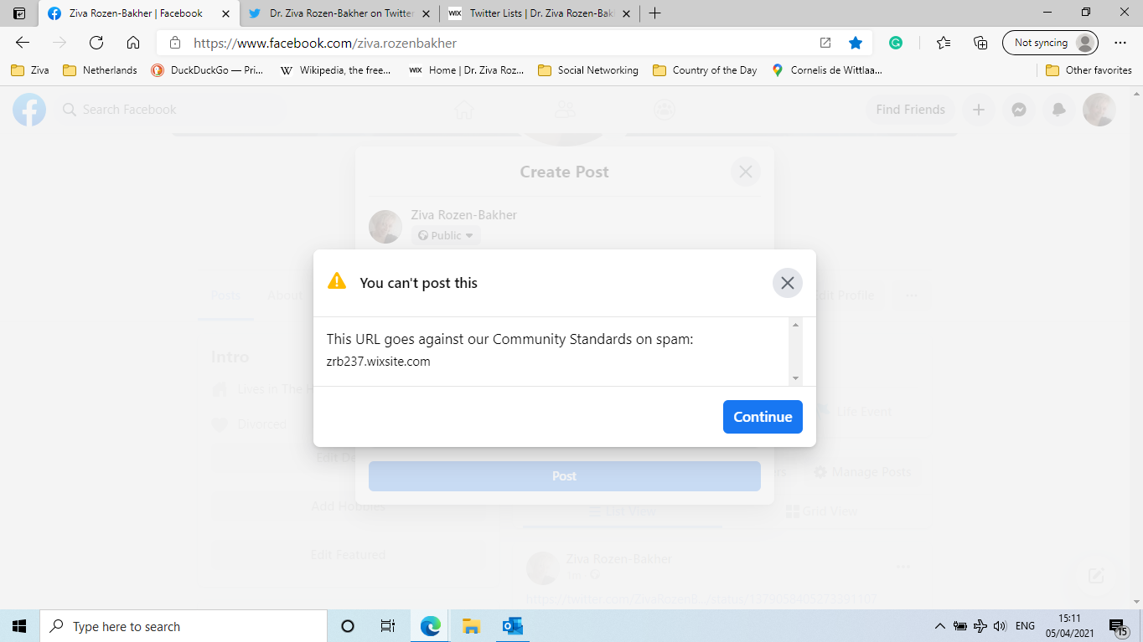The width and height of the screenshot is (1143, 642).
Task: Open the Other favorites folder
Action: (1089, 70)
